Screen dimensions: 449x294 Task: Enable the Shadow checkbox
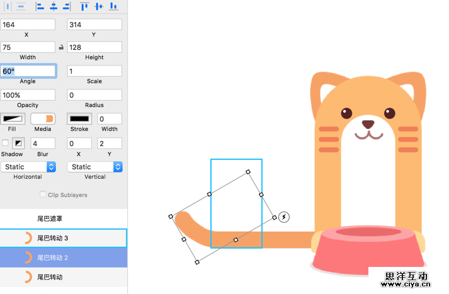[6, 143]
